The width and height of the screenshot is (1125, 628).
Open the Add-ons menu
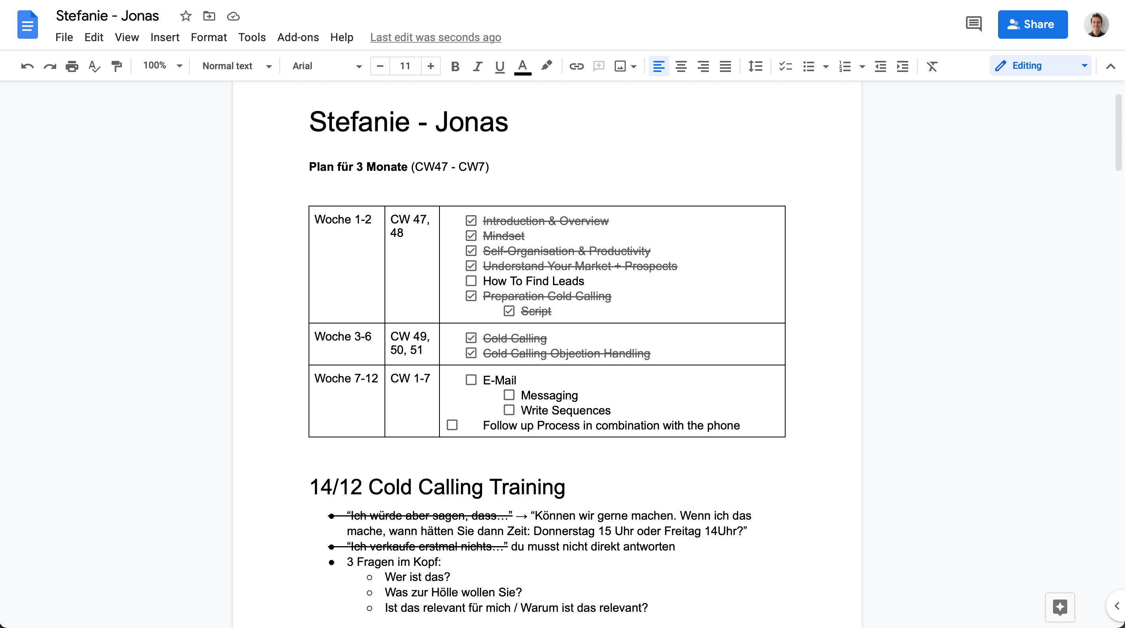298,37
